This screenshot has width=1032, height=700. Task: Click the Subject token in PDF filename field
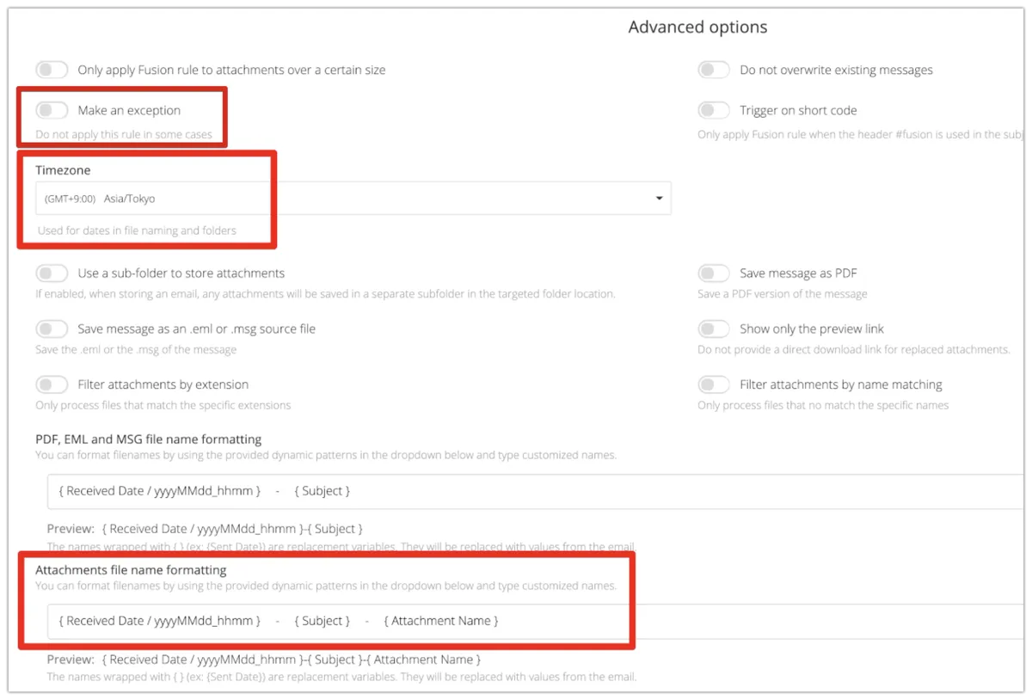pyautogui.click(x=322, y=491)
